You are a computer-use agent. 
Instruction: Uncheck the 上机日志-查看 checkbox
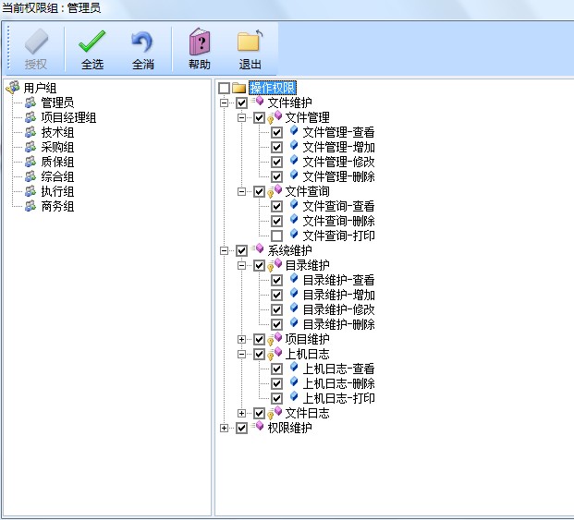276,369
